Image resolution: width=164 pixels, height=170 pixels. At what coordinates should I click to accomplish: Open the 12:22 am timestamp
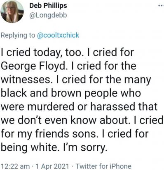point(15,166)
